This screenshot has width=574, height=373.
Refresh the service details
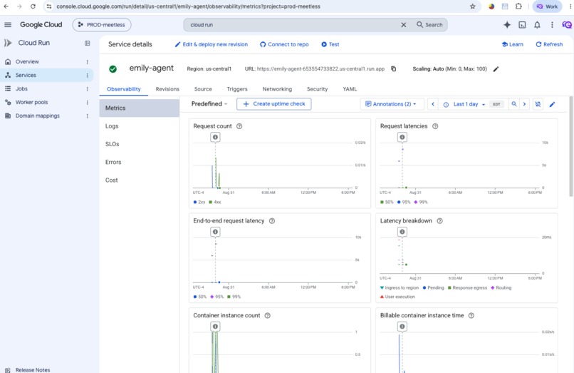(549, 44)
